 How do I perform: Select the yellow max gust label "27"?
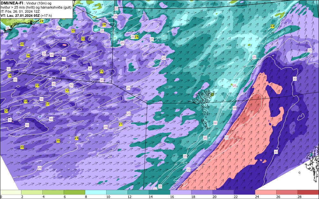click(121, 124)
